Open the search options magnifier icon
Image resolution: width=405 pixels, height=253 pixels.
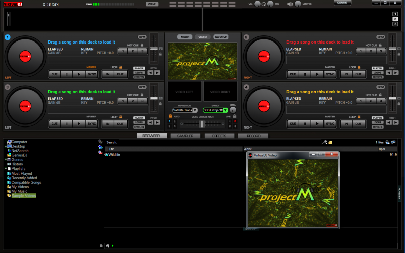pos(325,142)
